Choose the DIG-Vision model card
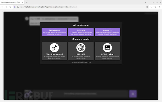This screenshot has width=162, height=102. point(107,51)
